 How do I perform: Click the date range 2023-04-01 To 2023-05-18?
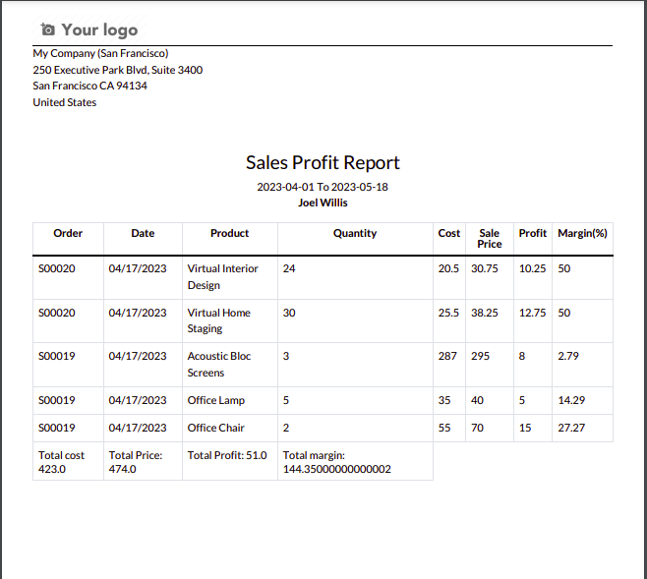[x=323, y=187]
